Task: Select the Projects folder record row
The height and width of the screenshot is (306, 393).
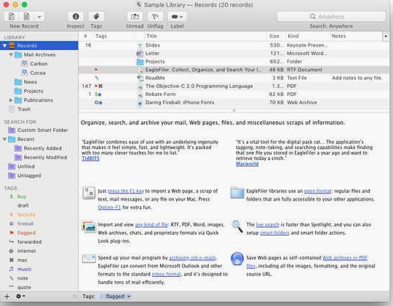Action: (x=234, y=62)
